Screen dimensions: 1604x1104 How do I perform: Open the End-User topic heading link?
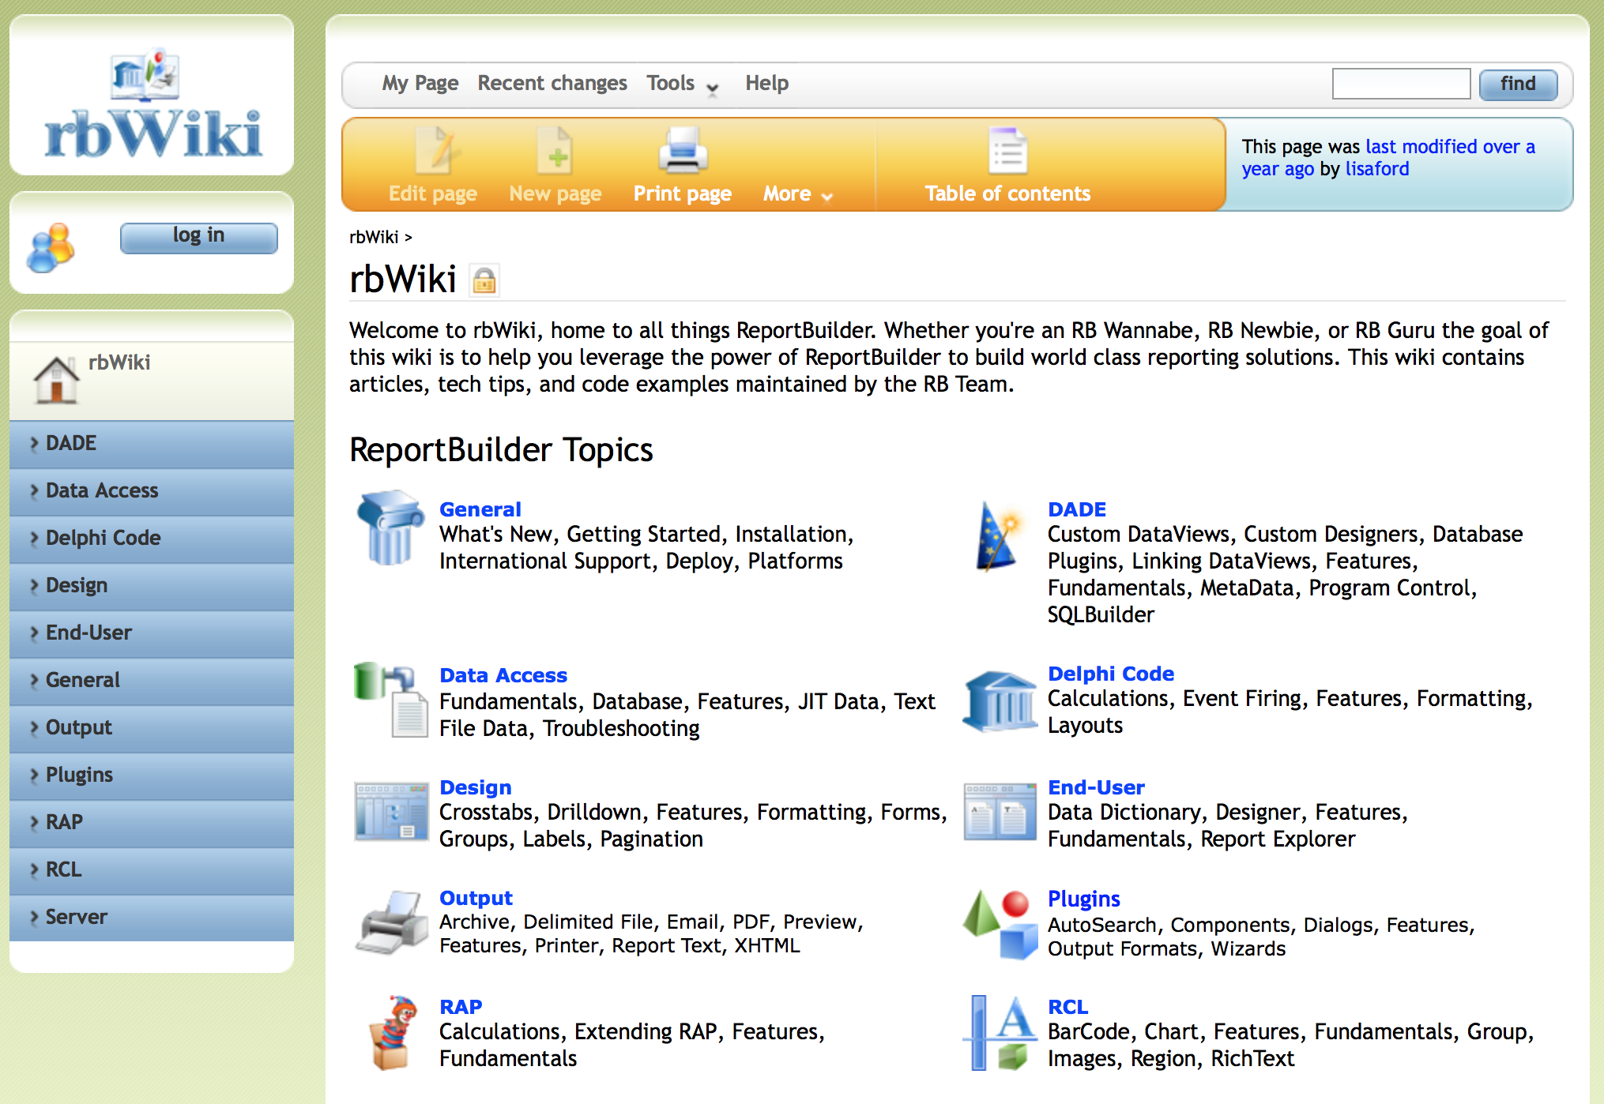(1096, 787)
